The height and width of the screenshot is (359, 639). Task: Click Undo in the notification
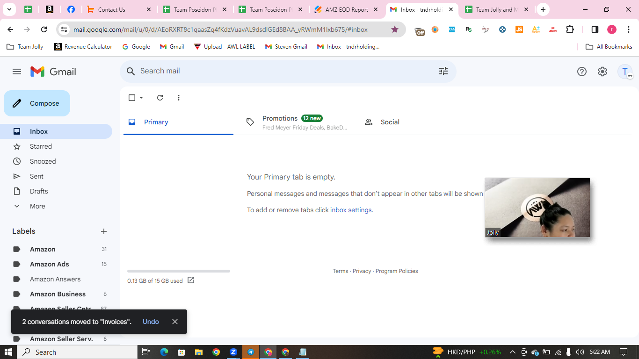(x=151, y=322)
